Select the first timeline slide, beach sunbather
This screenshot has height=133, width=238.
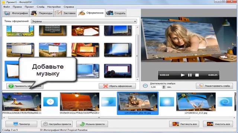[22, 102]
